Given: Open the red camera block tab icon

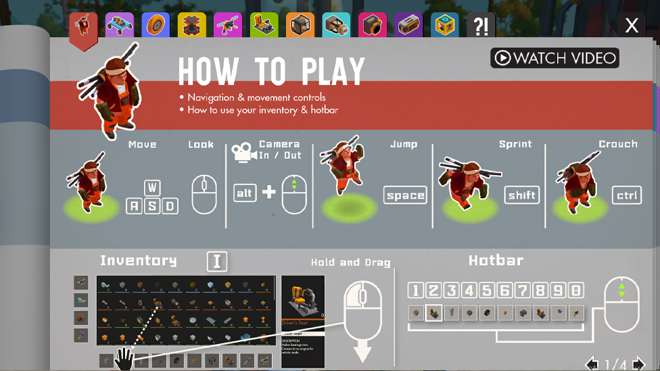Looking at the screenshot, I should pyautogui.click(x=373, y=25).
